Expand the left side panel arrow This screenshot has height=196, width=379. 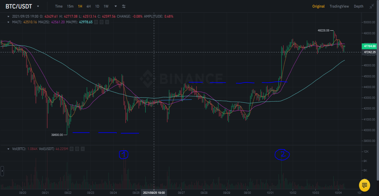2,171
